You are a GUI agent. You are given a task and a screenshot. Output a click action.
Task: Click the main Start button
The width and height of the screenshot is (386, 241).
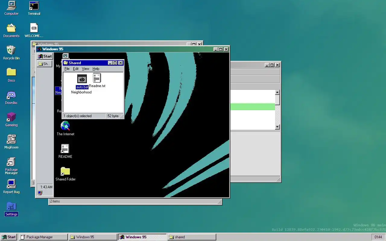click(x=9, y=237)
